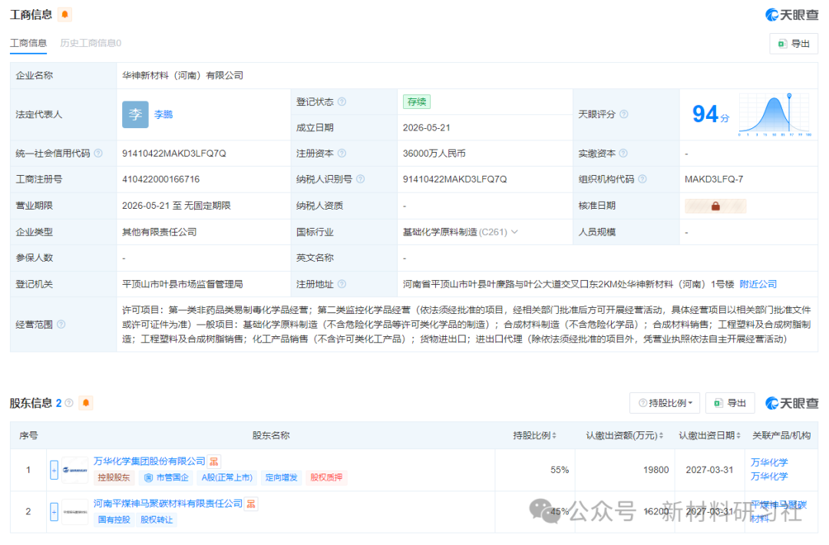Open the 持股比例 dropdown button

click(x=665, y=403)
